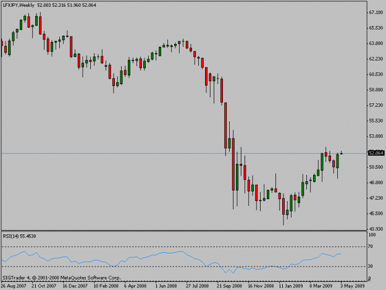This screenshot has width=386, height=290.
Task: Click the 26 Aug 2007 date label
Action: 14,286
